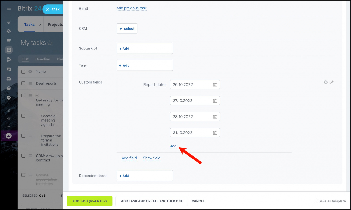Edit the 26.10.2022 report date field
This screenshot has width=351, height=210.
pyautogui.click(x=195, y=85)
